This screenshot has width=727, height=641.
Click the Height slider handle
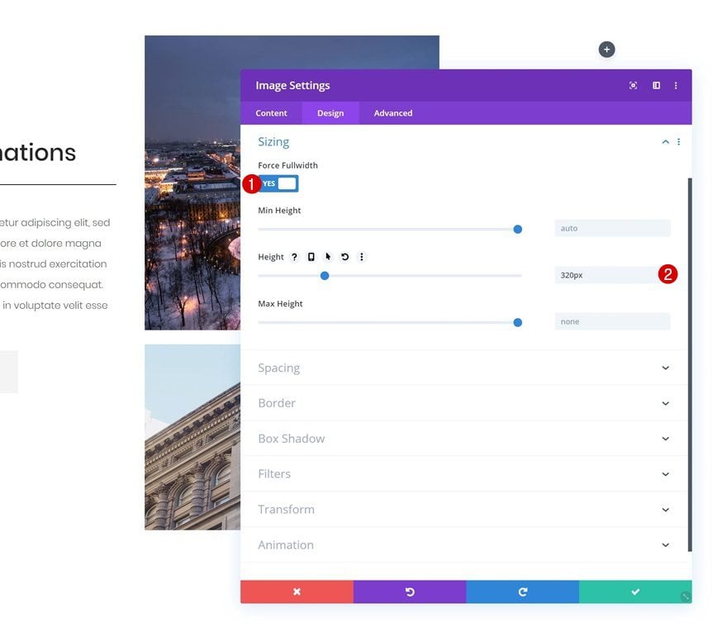coord(325,276)
